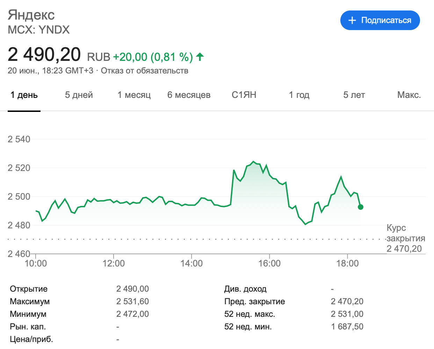This screenshot has width=434, height=349.
Task: Click the 2 520 price axis label
Action: coord(19,168)
